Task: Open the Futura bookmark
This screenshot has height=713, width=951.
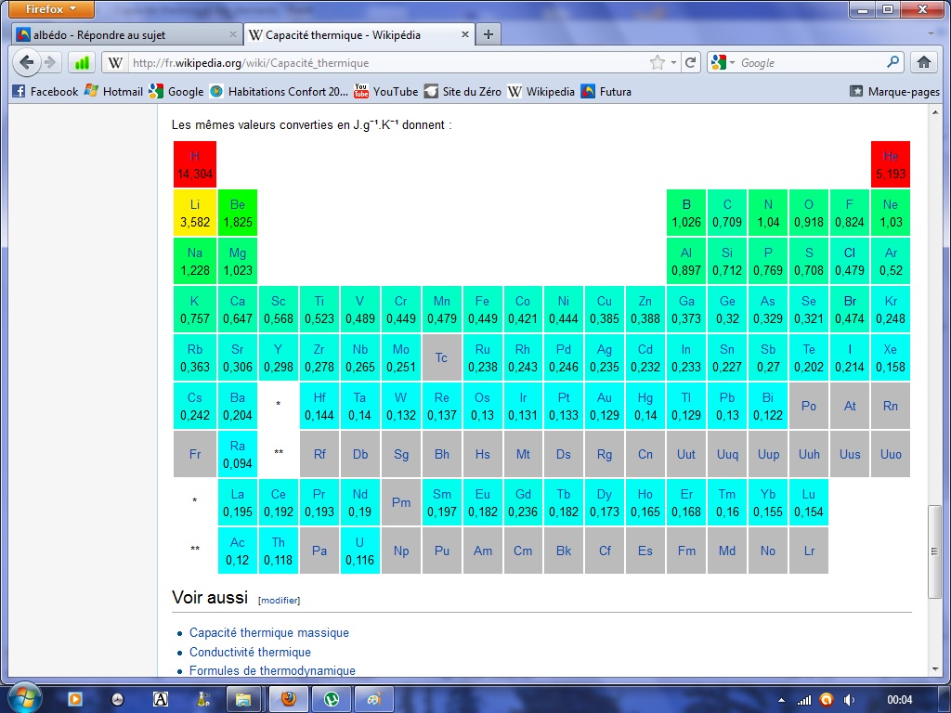Action: (606, 92)
